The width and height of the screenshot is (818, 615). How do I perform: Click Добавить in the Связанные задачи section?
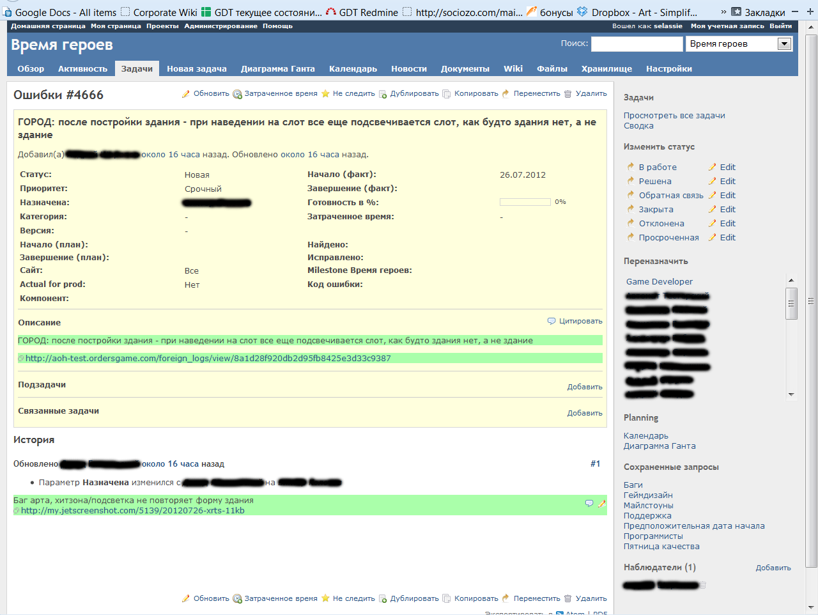pyautogui.click(x=585, y=413)
